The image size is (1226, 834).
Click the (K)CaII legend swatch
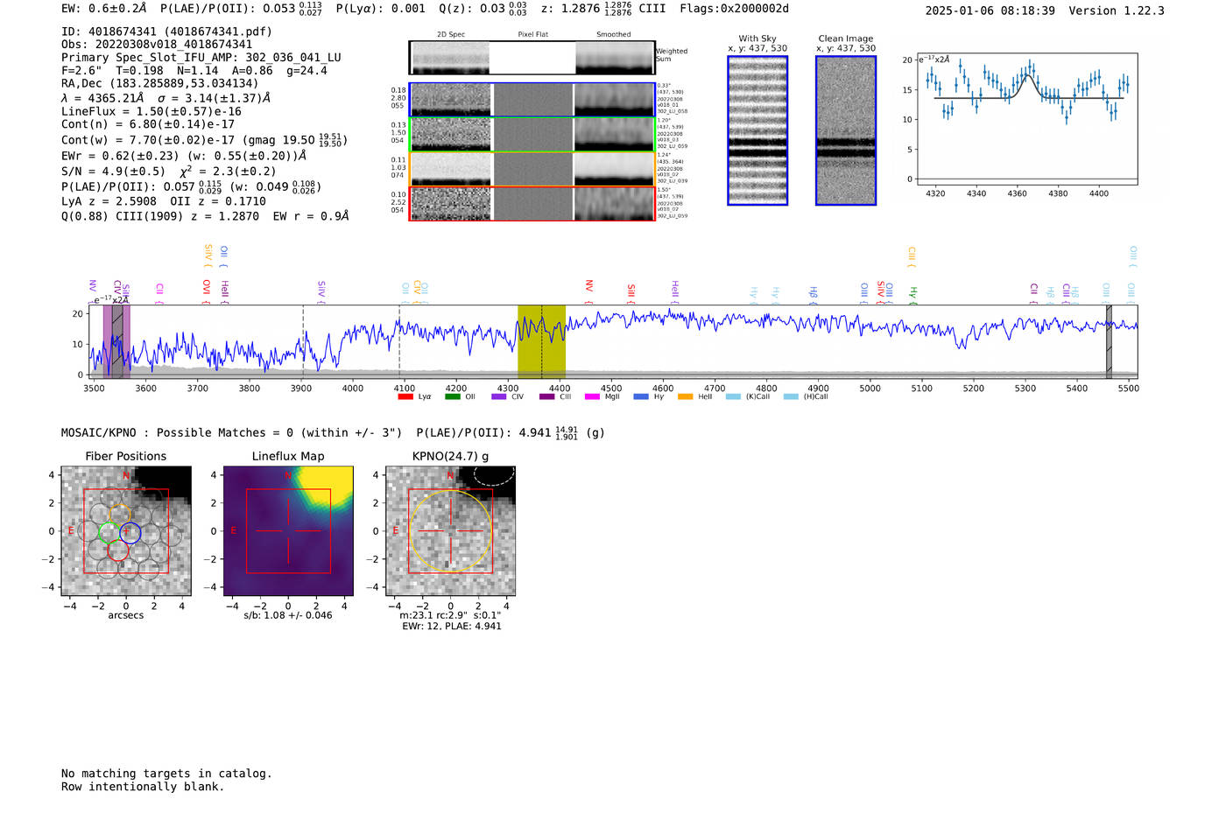(733, 396)
